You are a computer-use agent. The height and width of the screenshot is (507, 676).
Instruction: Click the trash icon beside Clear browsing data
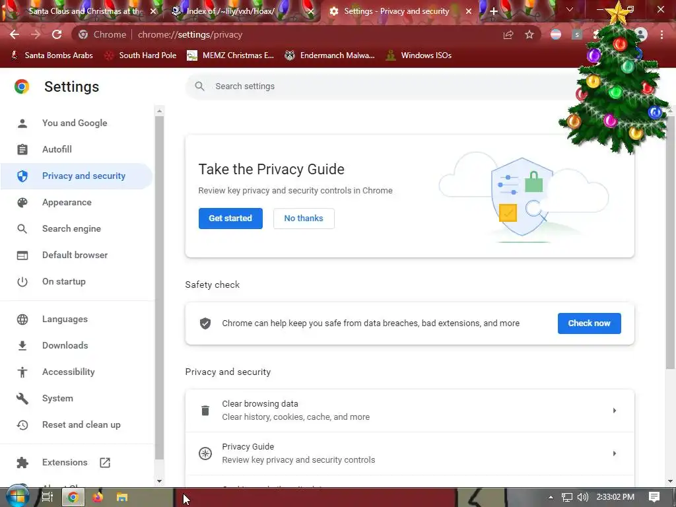[x=205, y=411]
